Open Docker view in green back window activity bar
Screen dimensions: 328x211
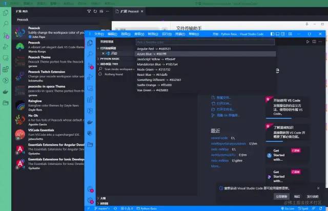(6, 92)
